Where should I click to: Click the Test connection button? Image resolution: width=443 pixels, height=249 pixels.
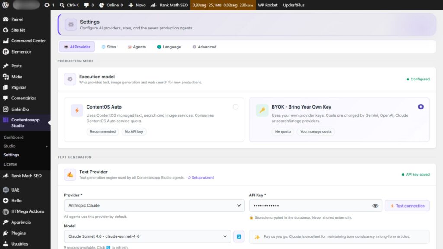click(x=407, y=206)
